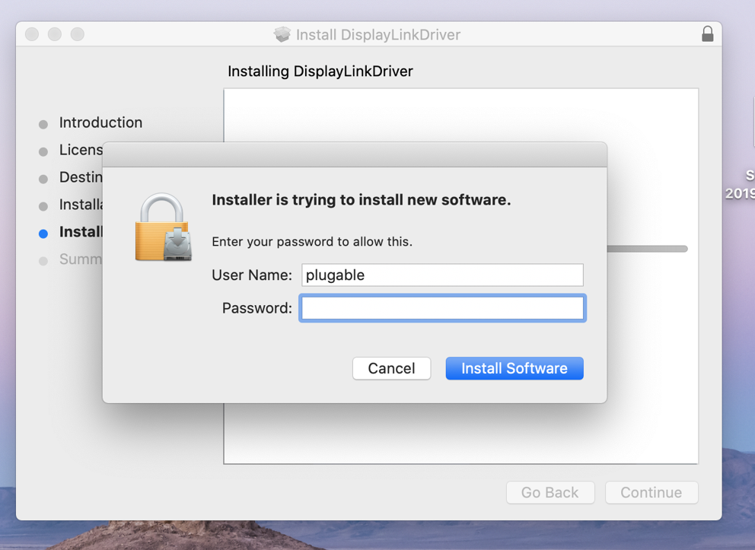The height and width of the screenshot is (550, 755).
Task: Click the installation progress bar
Action: [647, 249]
